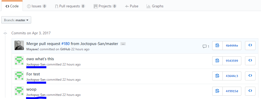
Task: Click the merge commit author's photo avatar
Action: [19, 45]
